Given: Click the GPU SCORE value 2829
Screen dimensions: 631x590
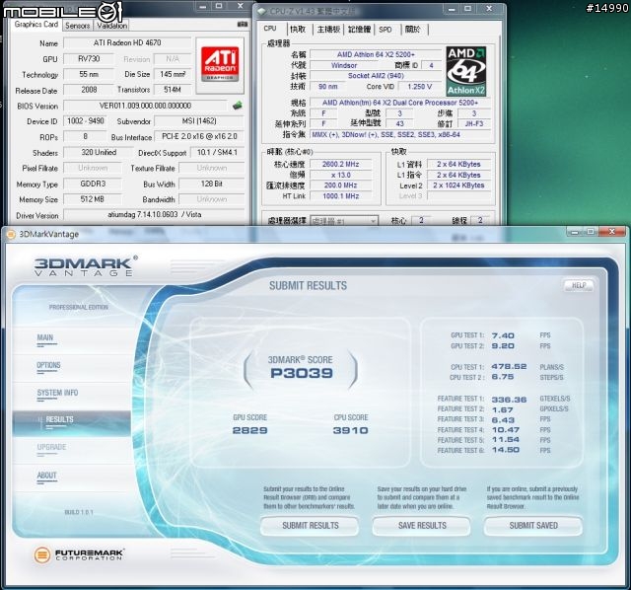Looking at the screenshot, I should pos(249,430).
